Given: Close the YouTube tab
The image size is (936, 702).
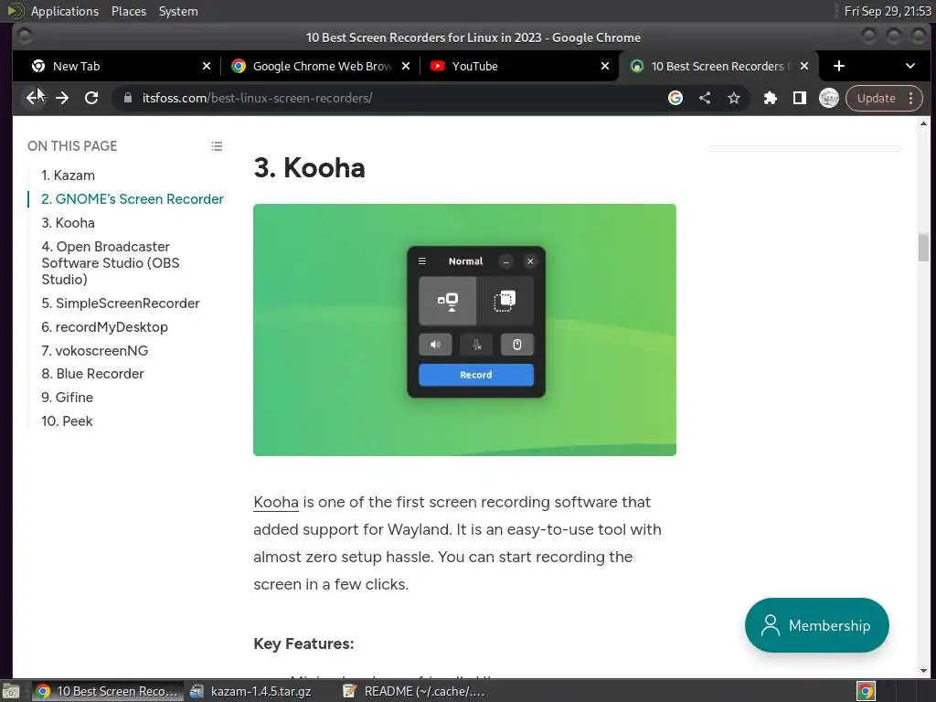Looking at the screenshot, I should tap(605, 66).
